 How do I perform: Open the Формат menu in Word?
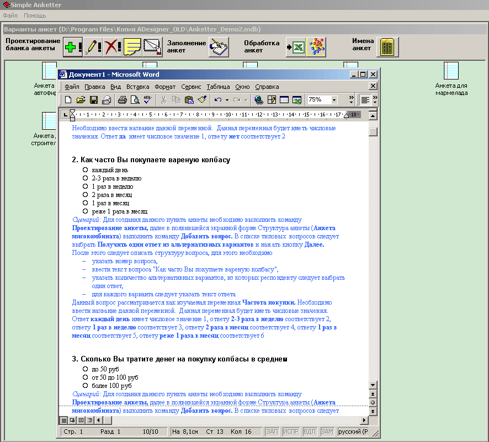pos(165,87)
